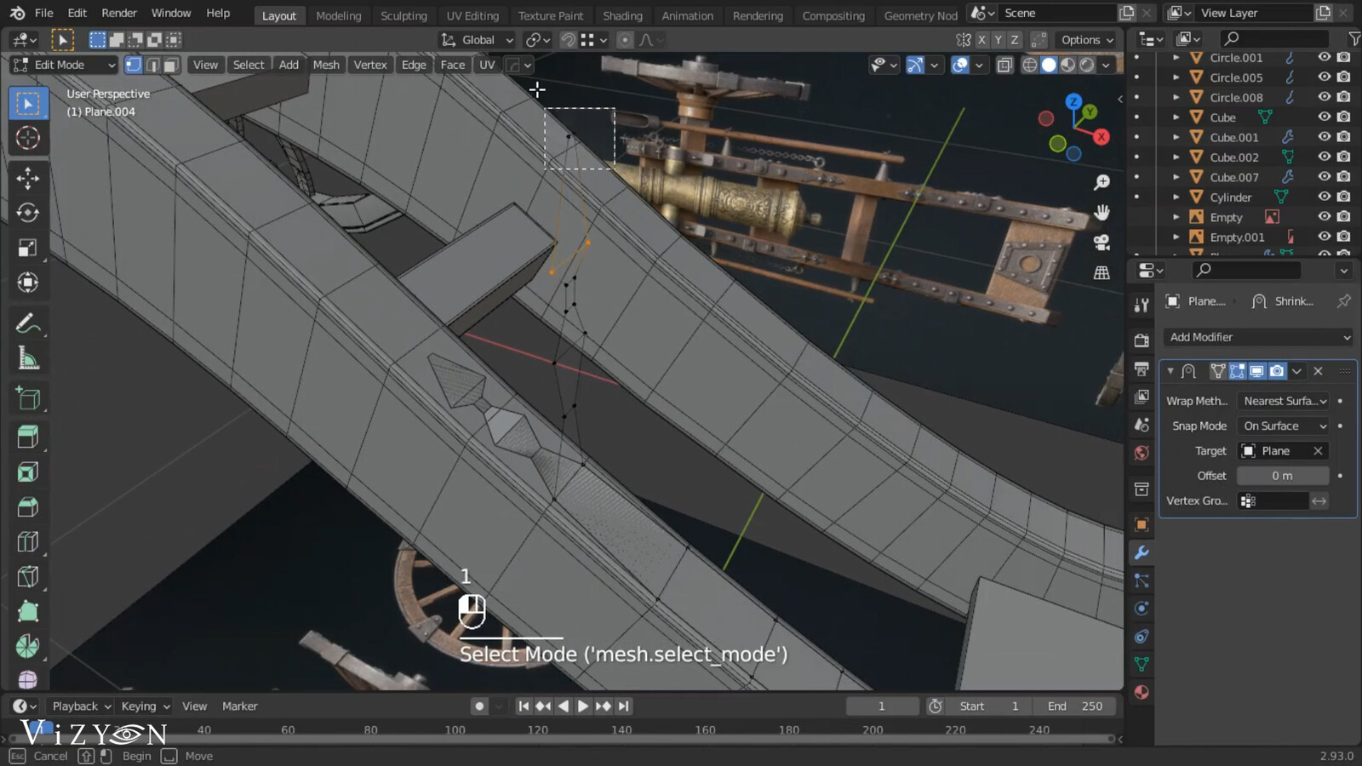Select the Select Box tool
Viewport: 1362px width, 766px height.
(x=28, y=104)
